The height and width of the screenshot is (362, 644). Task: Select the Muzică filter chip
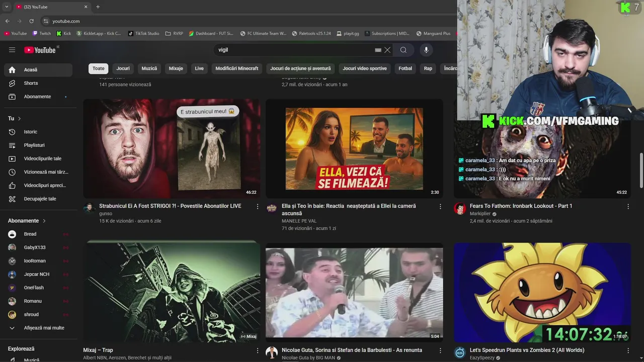coord(149,68)
